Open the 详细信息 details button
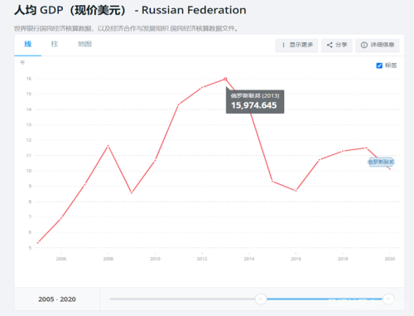Screen dimensions: 414x316 (x=378, y=45)
